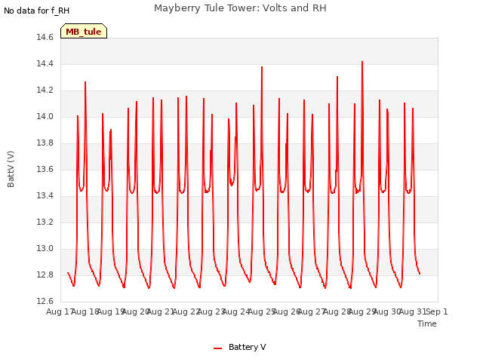
Task: Click the Aug 24 x-axis date label
Action: point(235,311)
